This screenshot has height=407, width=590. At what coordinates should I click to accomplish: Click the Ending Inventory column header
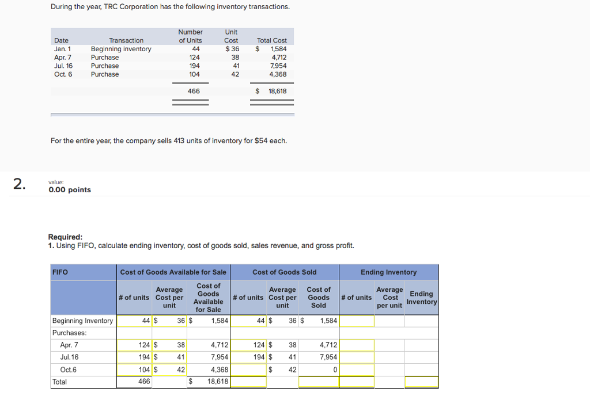point(389,272)
